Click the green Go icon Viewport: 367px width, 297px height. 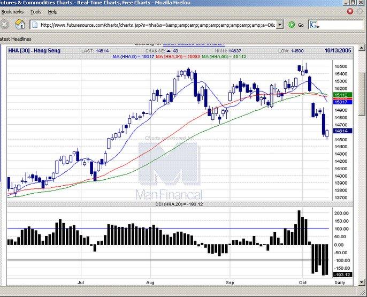coord(292,25)
